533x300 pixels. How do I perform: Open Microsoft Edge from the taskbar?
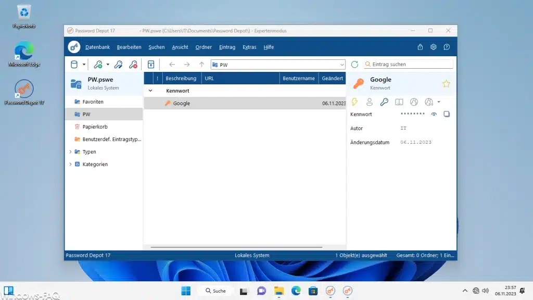click(296, 291)
